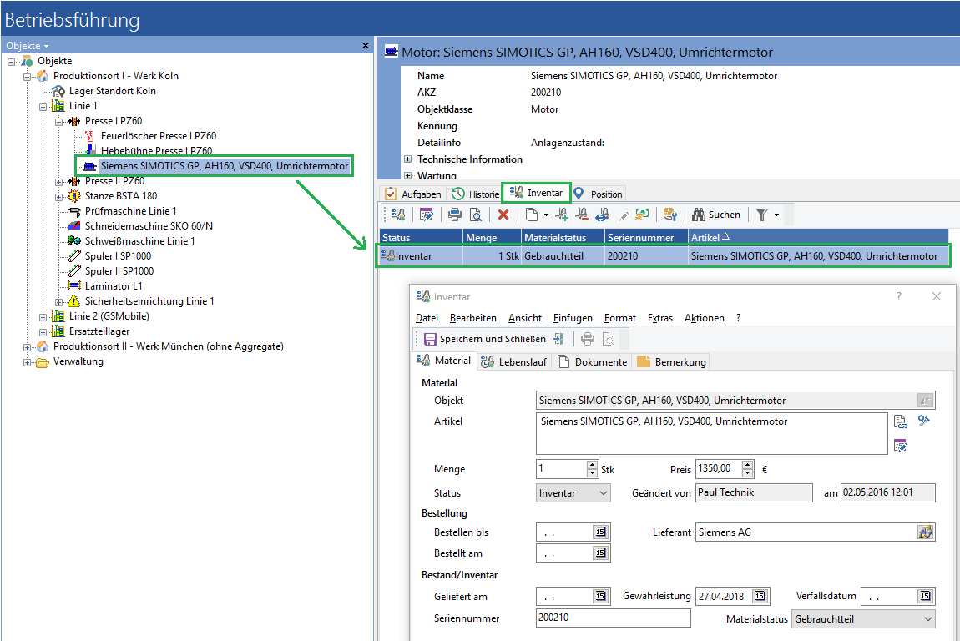The image size is (960, 641).
Task: Switch to the Position tab
Action: point(598,194)
